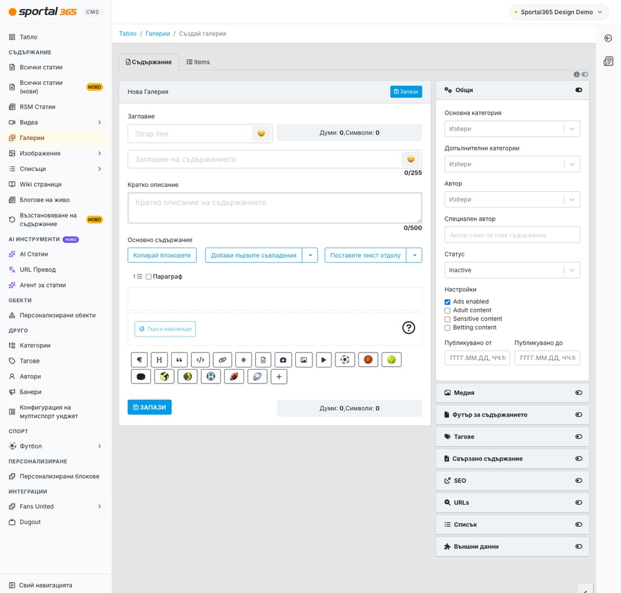Screen dimensions: 621x593
Task: Add an American football widget block
Action: [234, 376]
